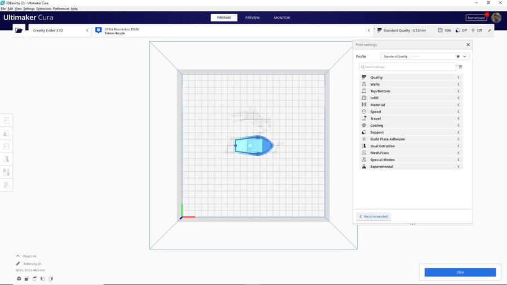Viewport: 507px width, 285px height.
Task: Click the settings visibility hamburger icon
Action: point(460,67)
